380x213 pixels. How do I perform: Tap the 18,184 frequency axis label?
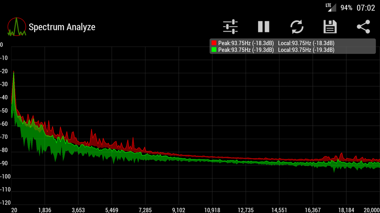(346, 210)
